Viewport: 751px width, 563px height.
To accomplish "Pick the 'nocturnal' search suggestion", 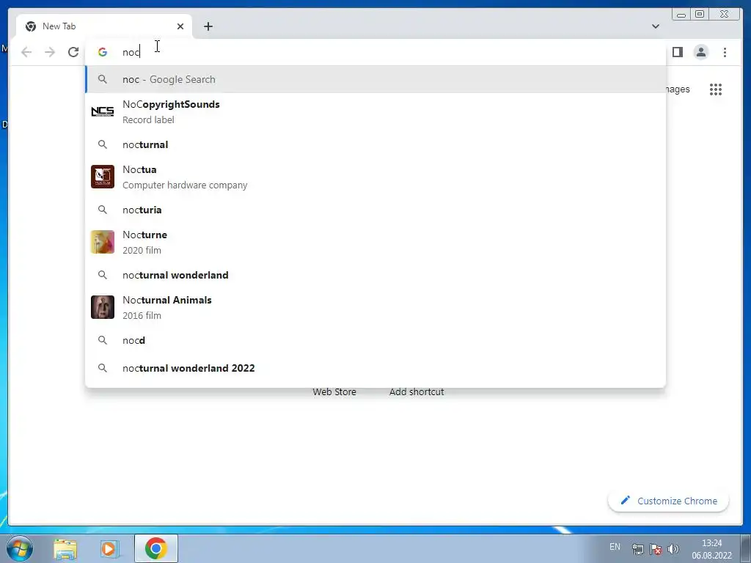I will pos(375,144).
